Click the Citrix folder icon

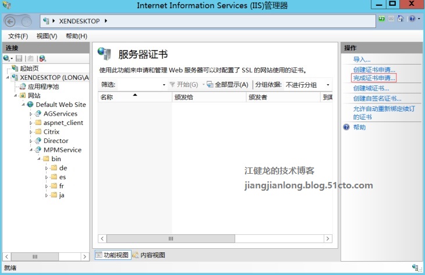[38, 131]
